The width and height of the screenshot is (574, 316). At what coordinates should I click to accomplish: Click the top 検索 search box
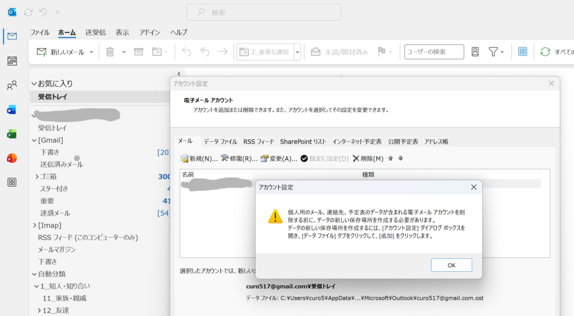point(263,12)
